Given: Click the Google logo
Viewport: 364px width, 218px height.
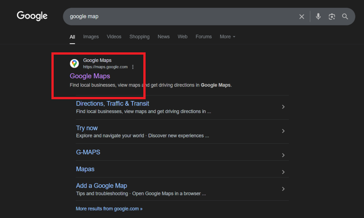Looking at the screenshot, I should click(32, 16).
